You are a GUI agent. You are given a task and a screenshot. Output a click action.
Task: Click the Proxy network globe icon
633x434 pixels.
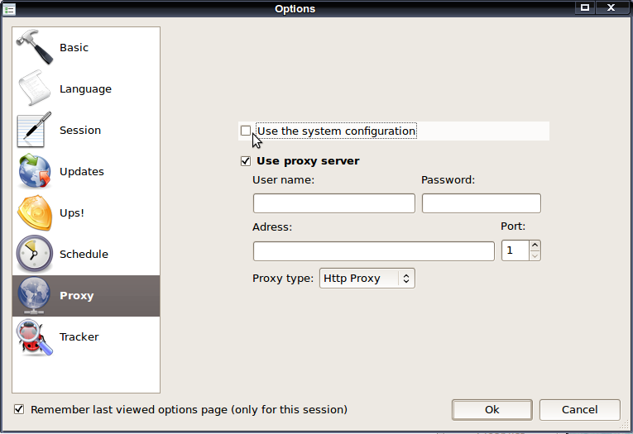click(x=34, y=296)
